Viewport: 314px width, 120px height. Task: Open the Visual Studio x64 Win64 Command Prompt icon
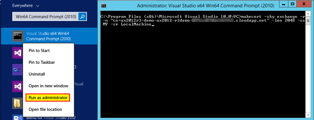coord(17,36)
